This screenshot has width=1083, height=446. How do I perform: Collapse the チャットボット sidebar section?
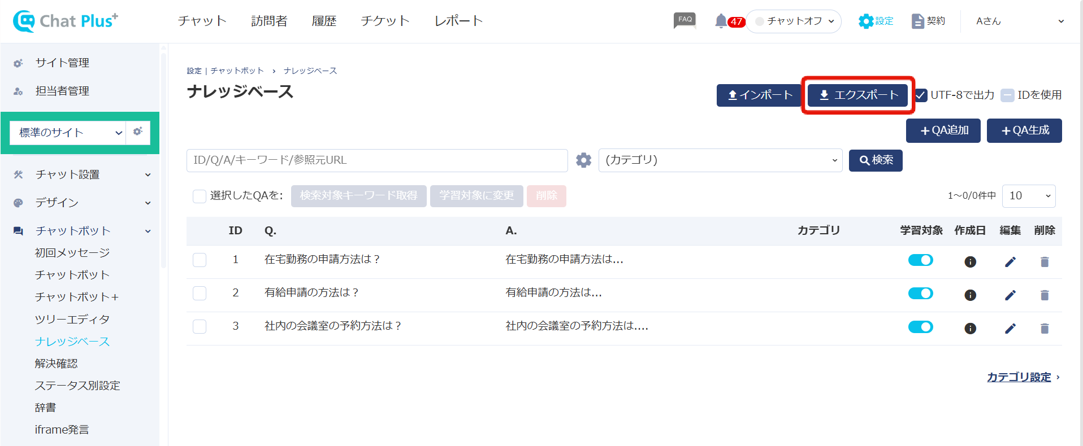click(x=148, y=231)
